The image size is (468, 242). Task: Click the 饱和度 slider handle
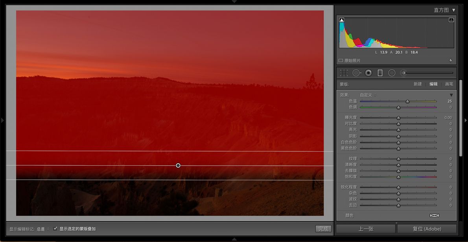tap(398, 177)
